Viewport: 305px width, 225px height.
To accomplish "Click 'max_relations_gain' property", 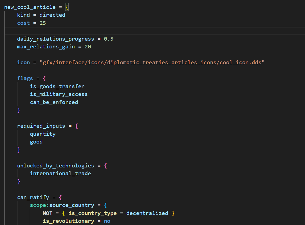I will coord(46,47).
